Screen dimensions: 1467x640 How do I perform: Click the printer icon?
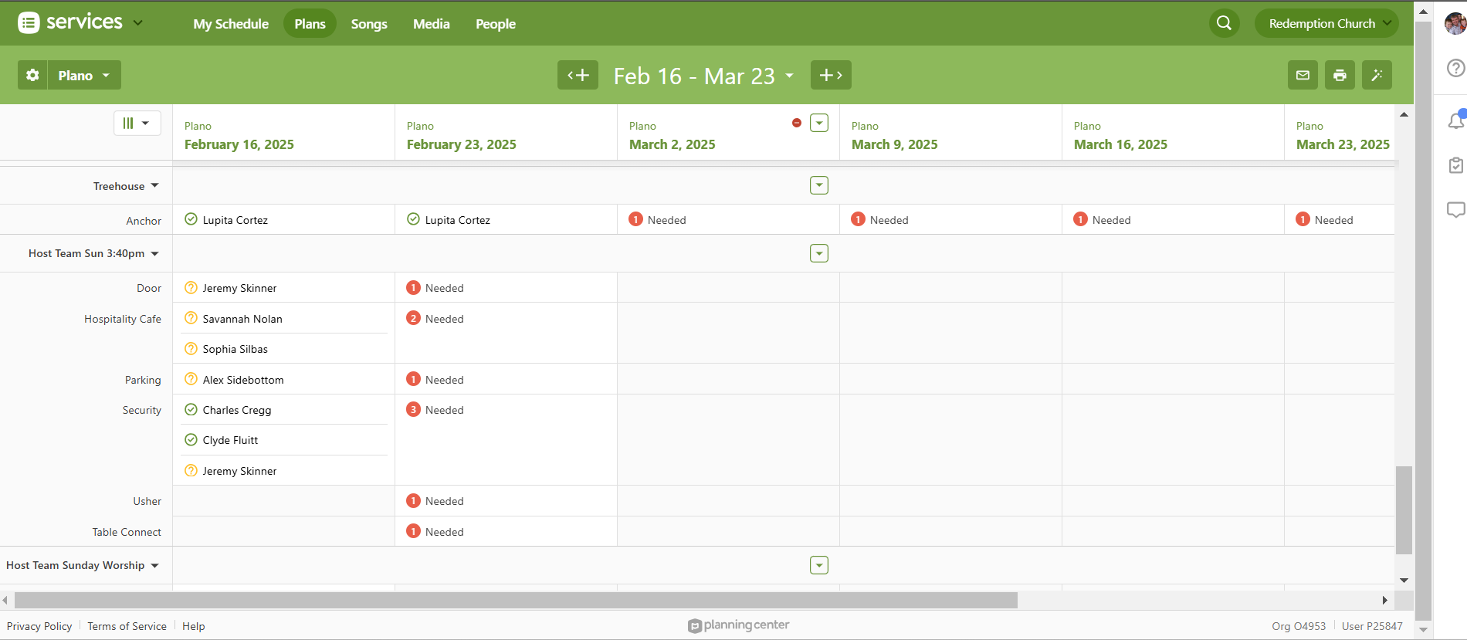(x=1340, y=75)
